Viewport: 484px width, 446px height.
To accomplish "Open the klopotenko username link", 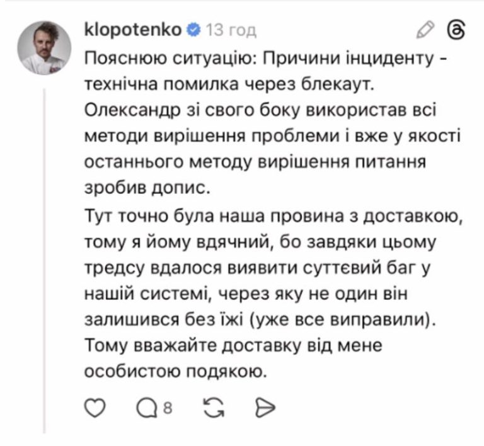I will click(132, 30).
